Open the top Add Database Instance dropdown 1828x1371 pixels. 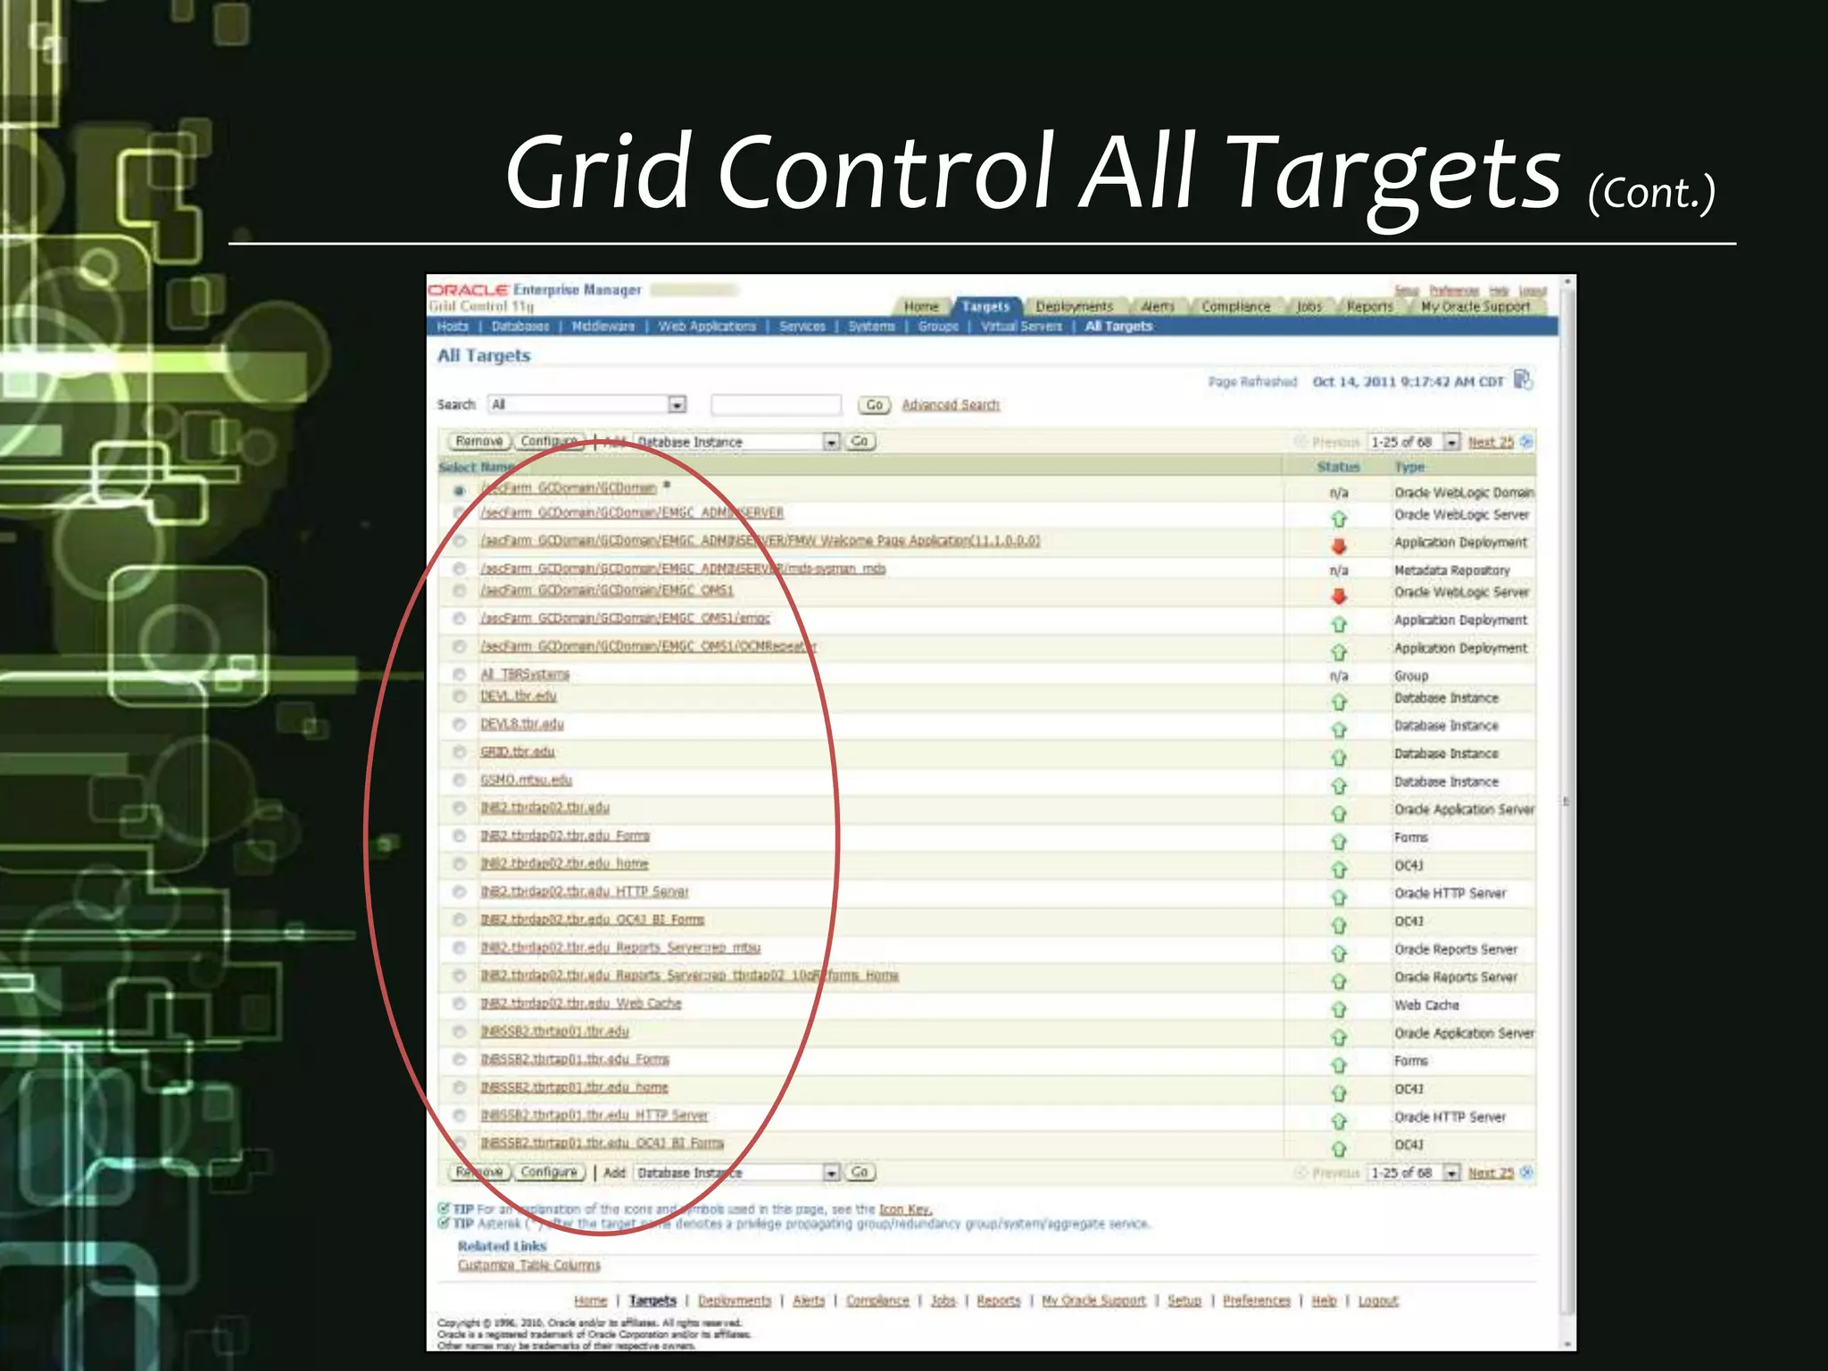point(737,442)
